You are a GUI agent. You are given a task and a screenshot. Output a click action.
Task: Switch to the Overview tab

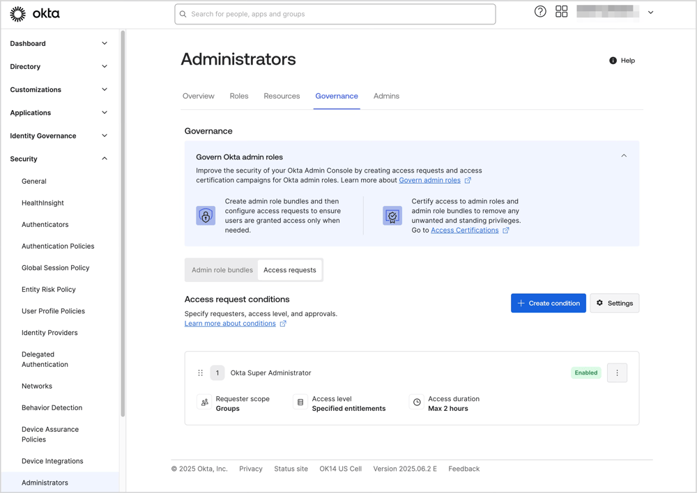[198, 96]
